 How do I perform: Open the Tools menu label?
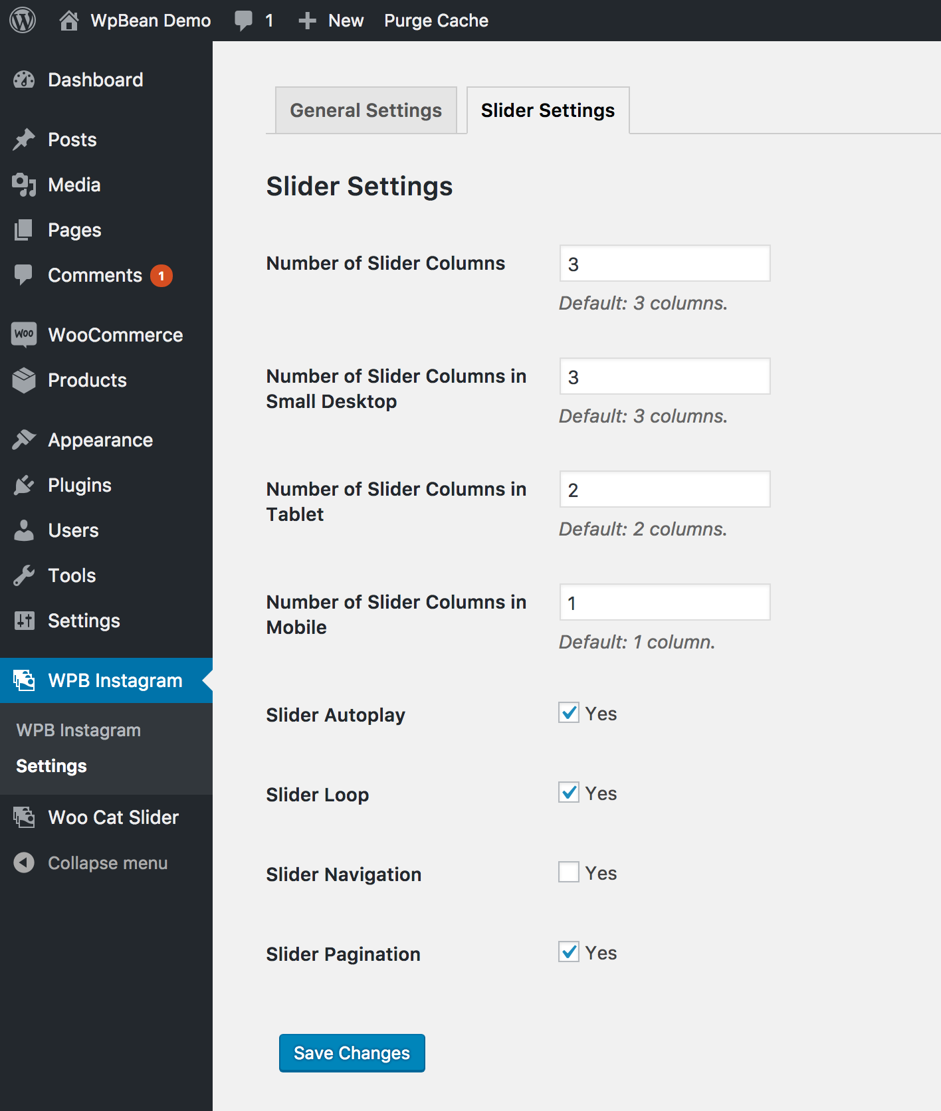(x=72, y=575)
